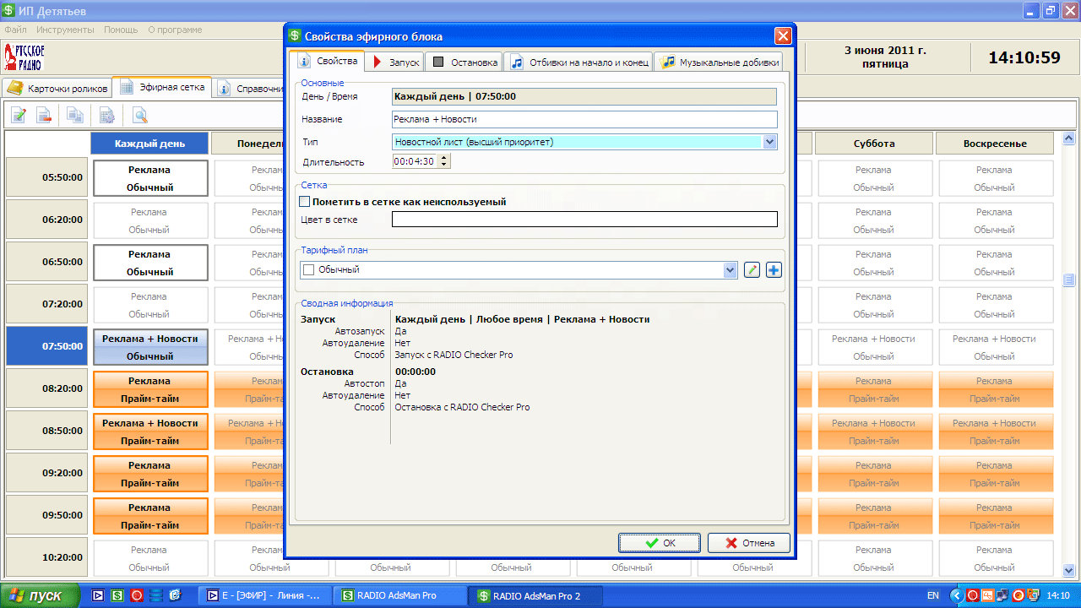Click inside the Название text field
Screen dimensions: 1081x608
point(584,119)
